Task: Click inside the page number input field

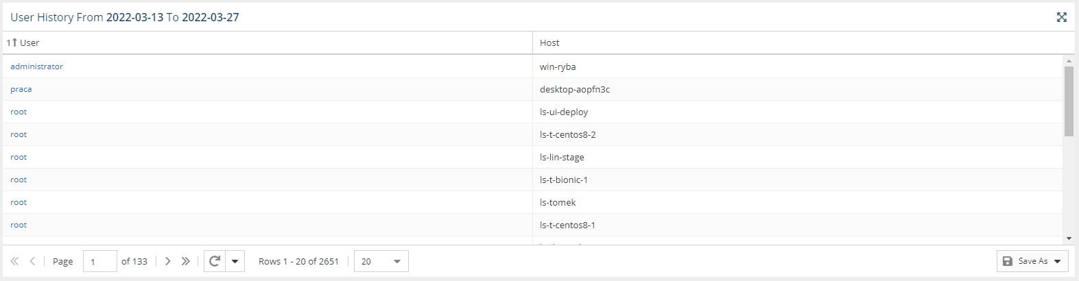Action: pos(100,261)
